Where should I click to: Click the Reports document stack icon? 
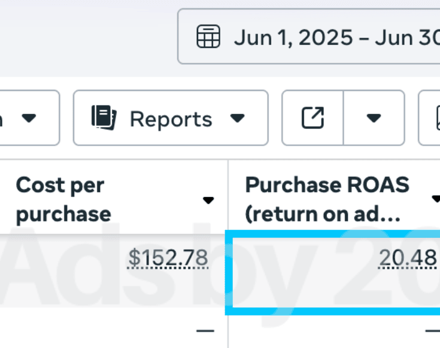point(104,118)
